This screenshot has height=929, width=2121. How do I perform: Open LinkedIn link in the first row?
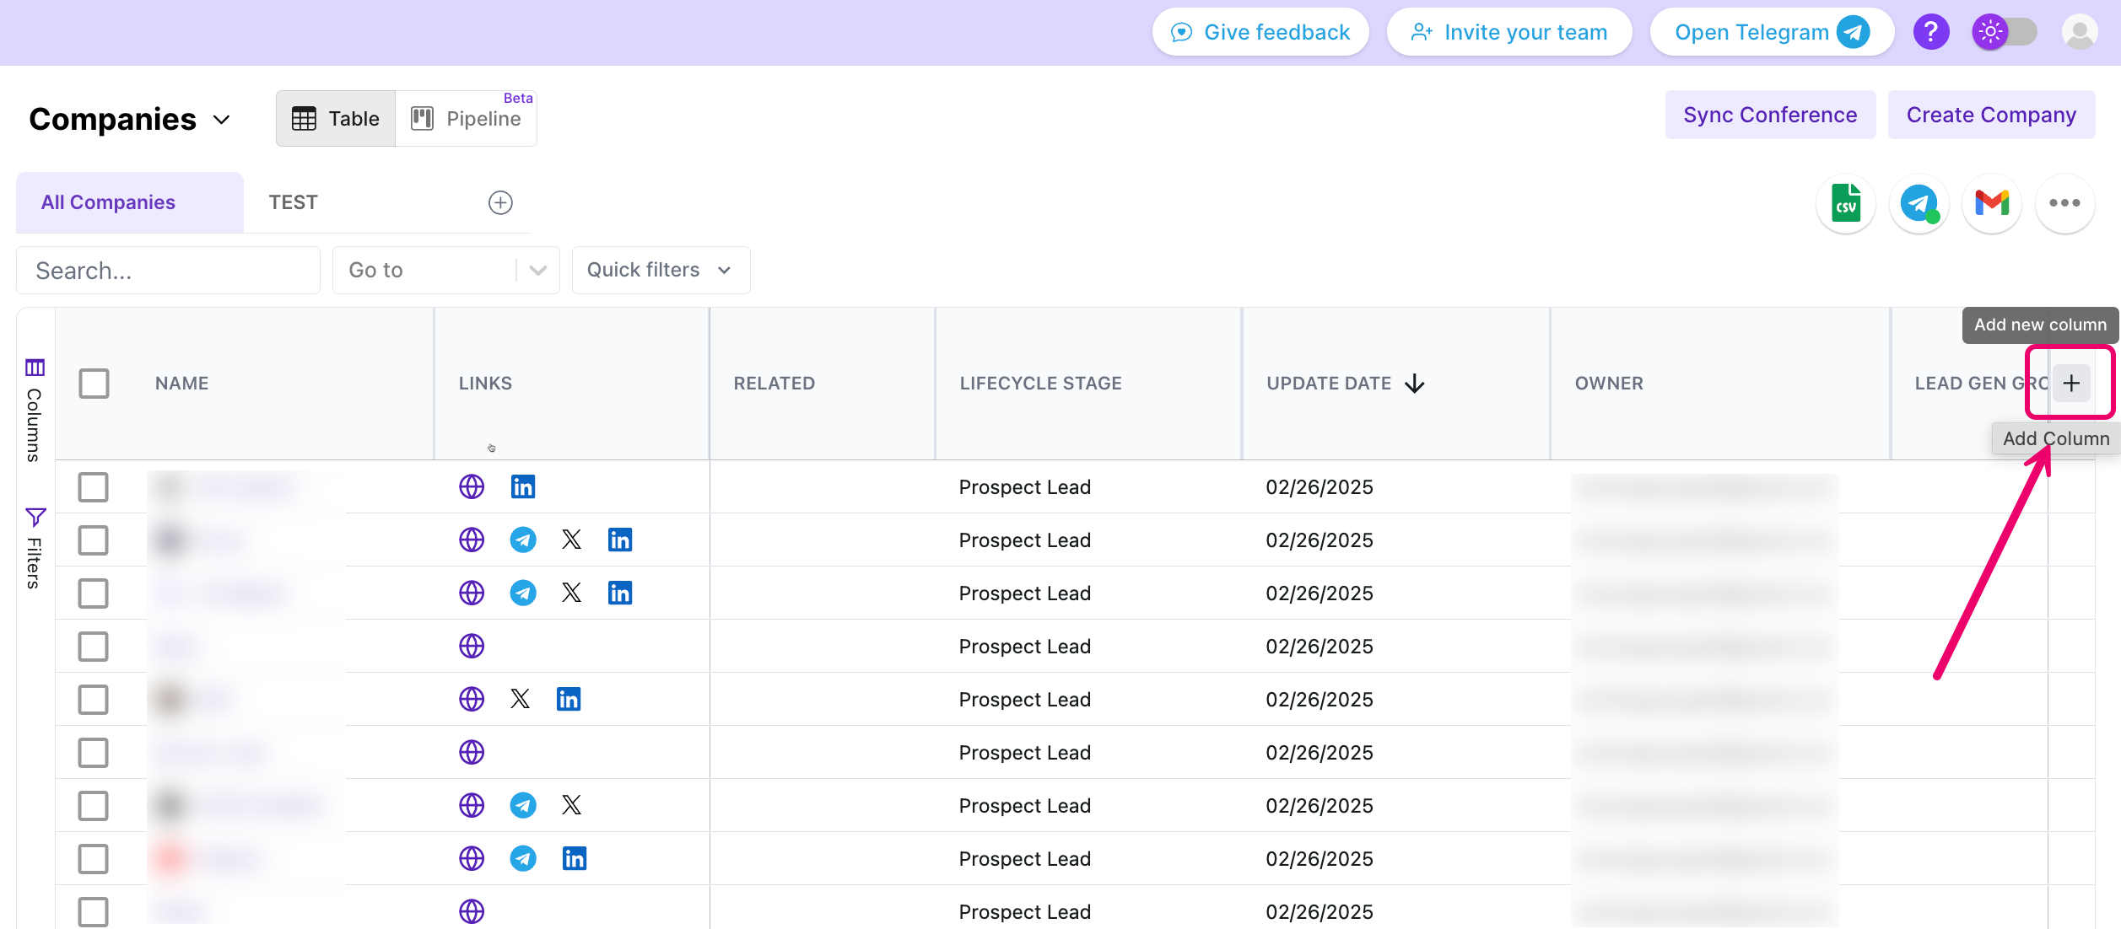pos(523,486)
